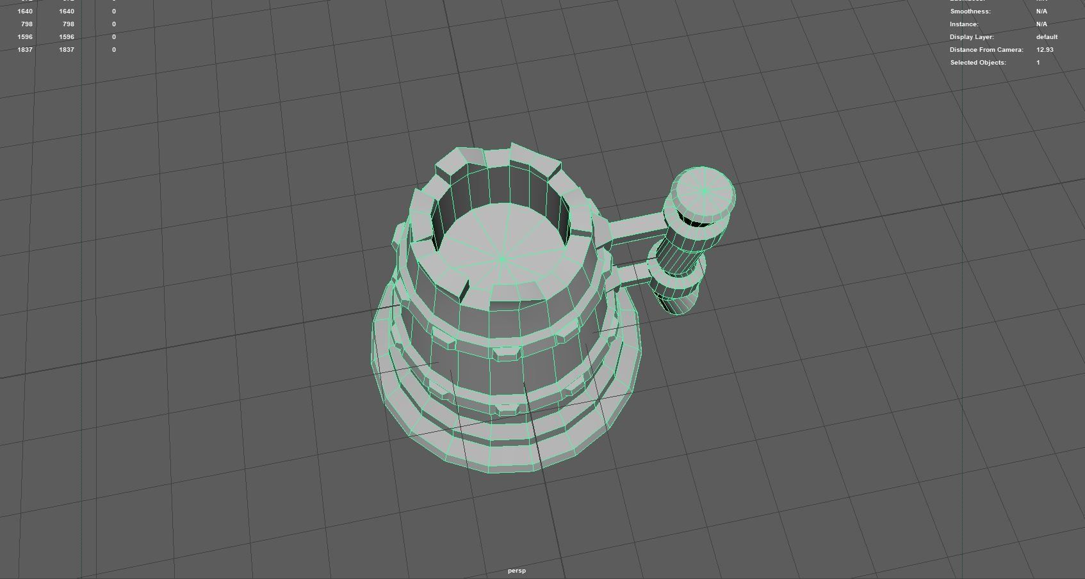Click the N/A value beside Instance
This screenshot has height=579, width=1085.
coord(1041,24)
